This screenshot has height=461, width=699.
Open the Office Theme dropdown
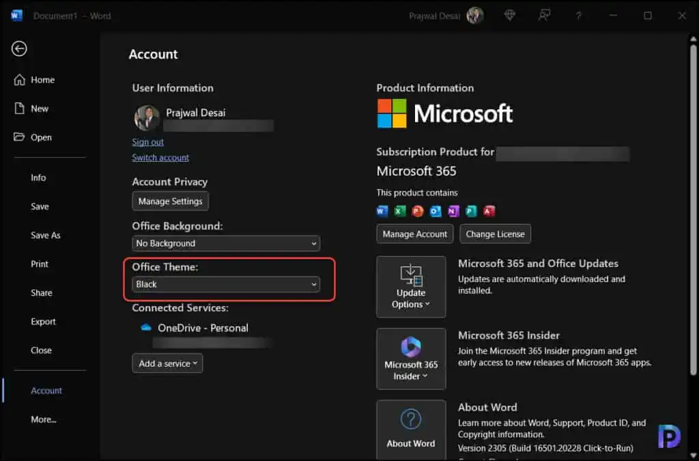click(226, 284)
